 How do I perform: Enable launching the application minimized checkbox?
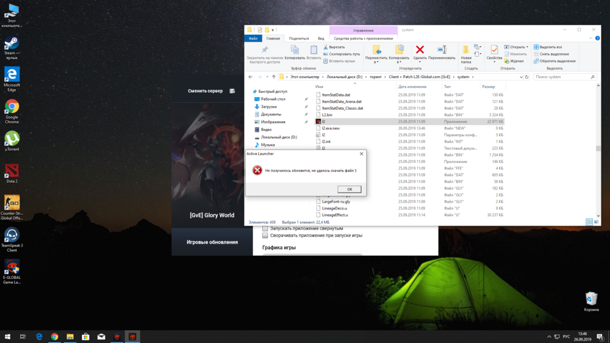(x=265, y=228)
